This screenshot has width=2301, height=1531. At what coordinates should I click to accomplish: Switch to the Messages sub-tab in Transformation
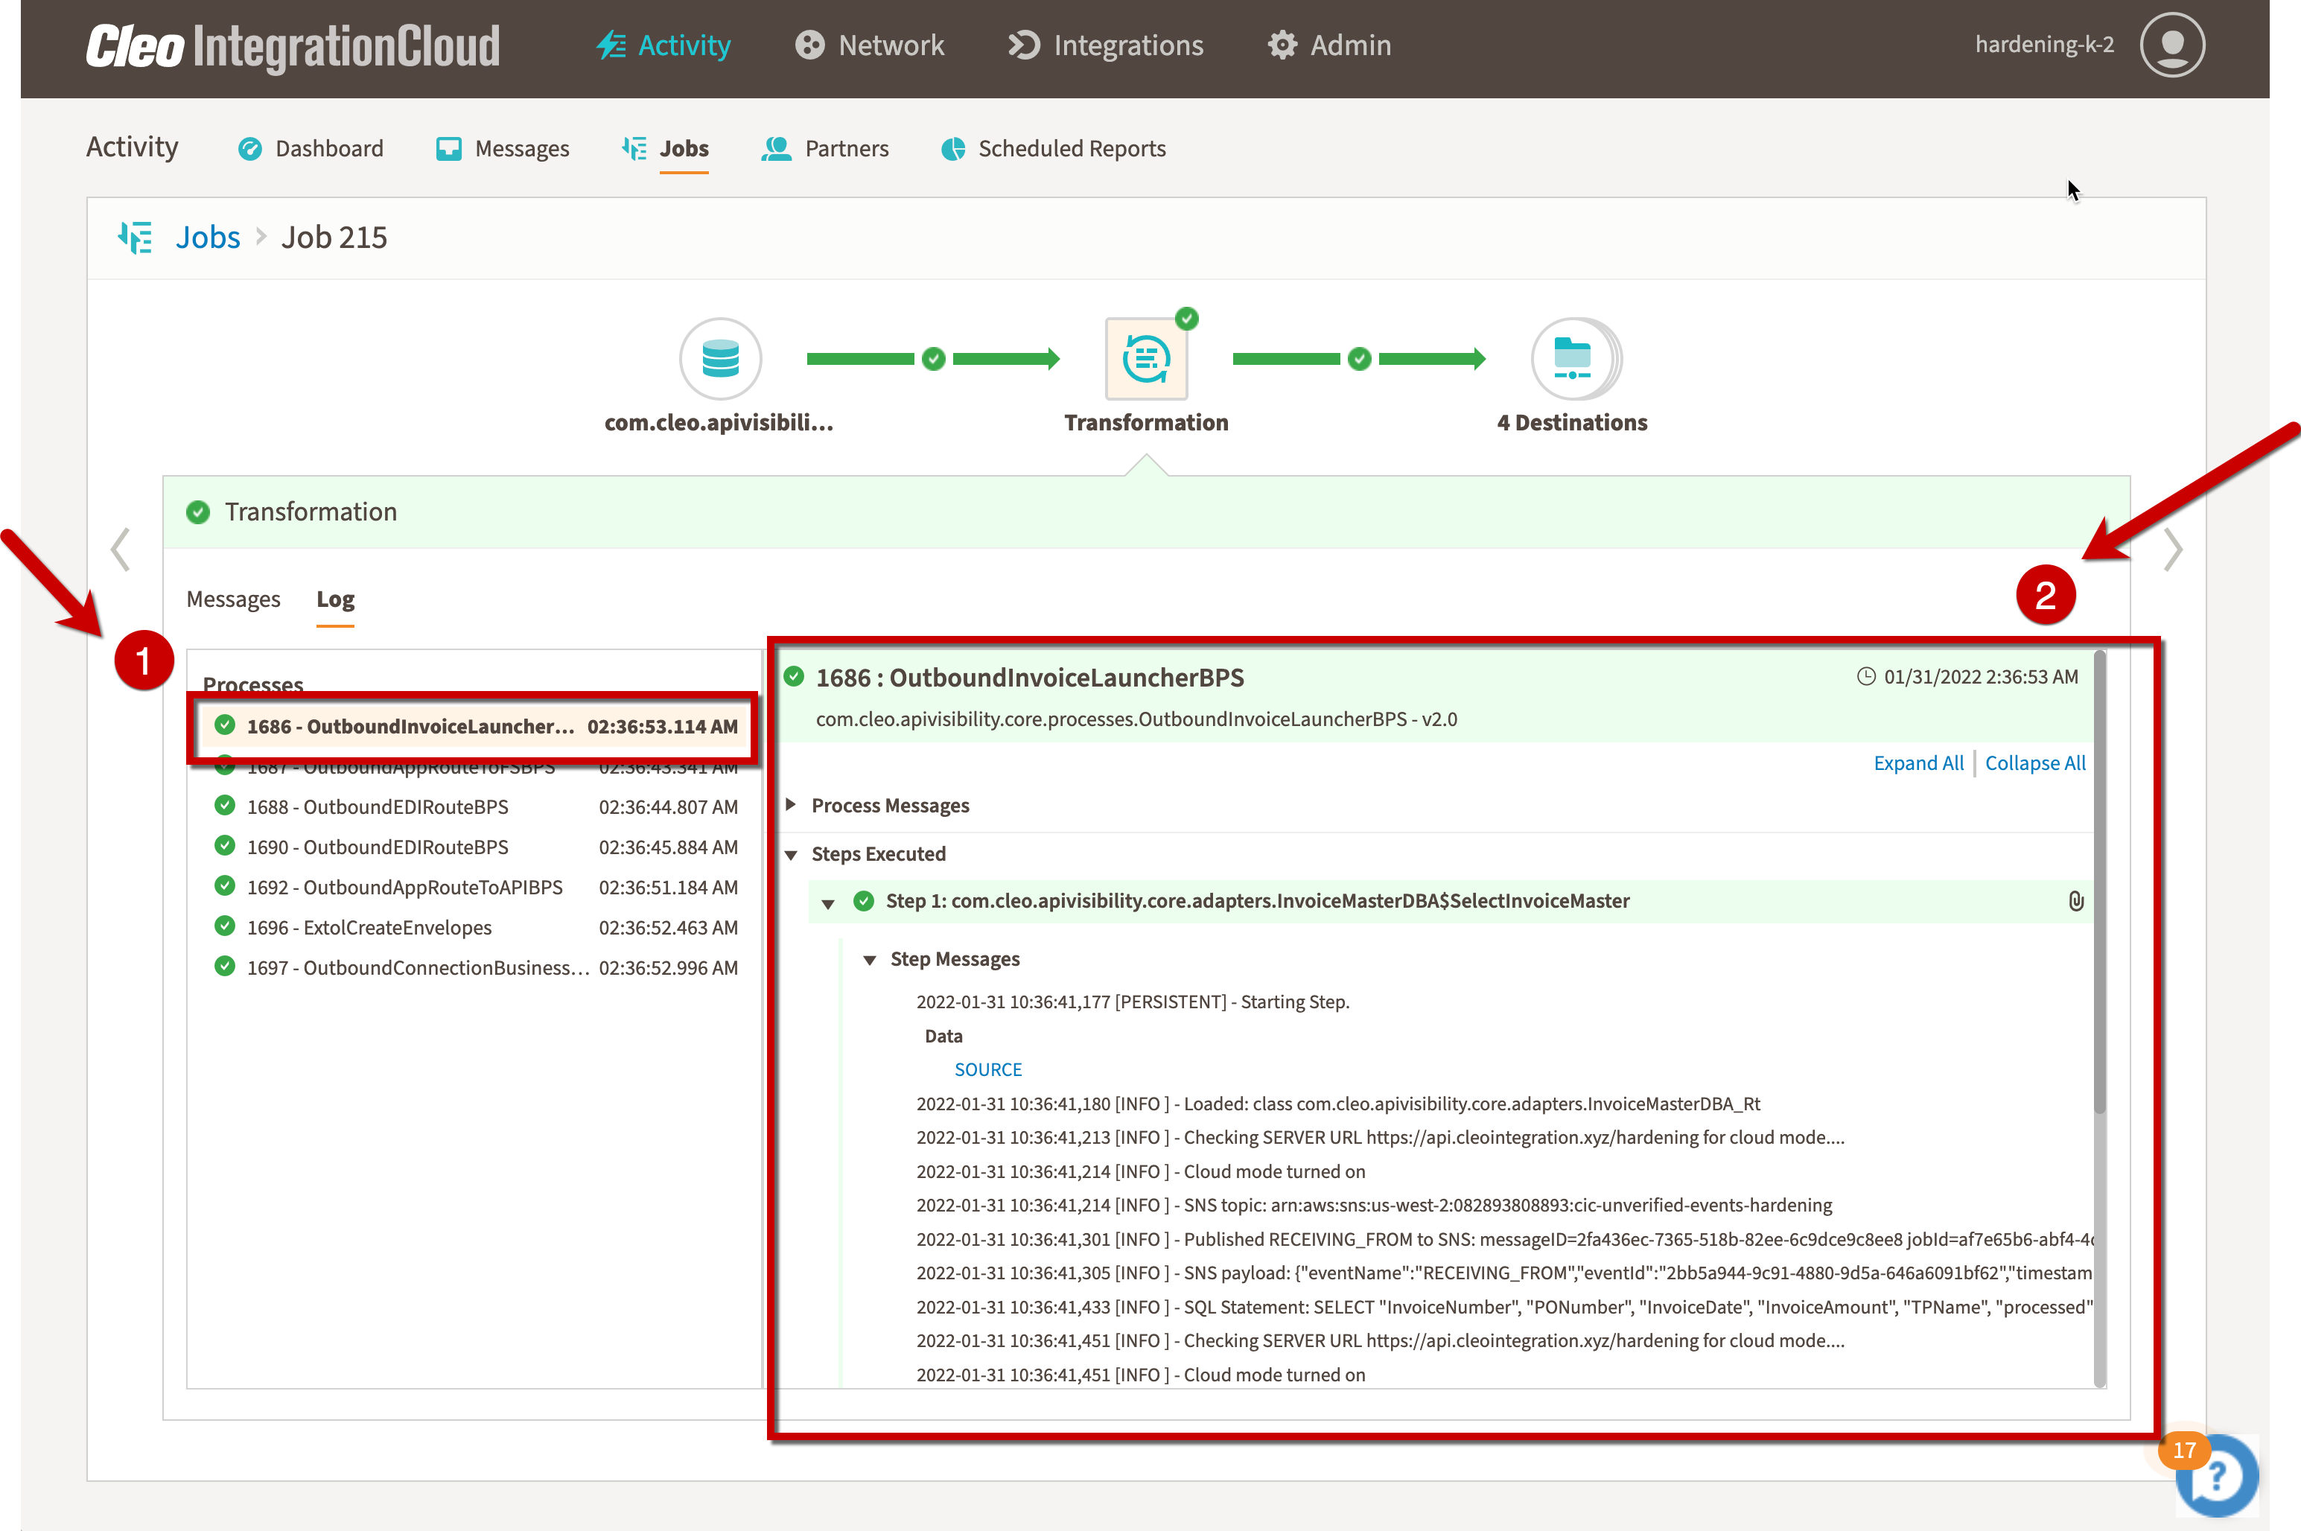(x=233, y=599)
